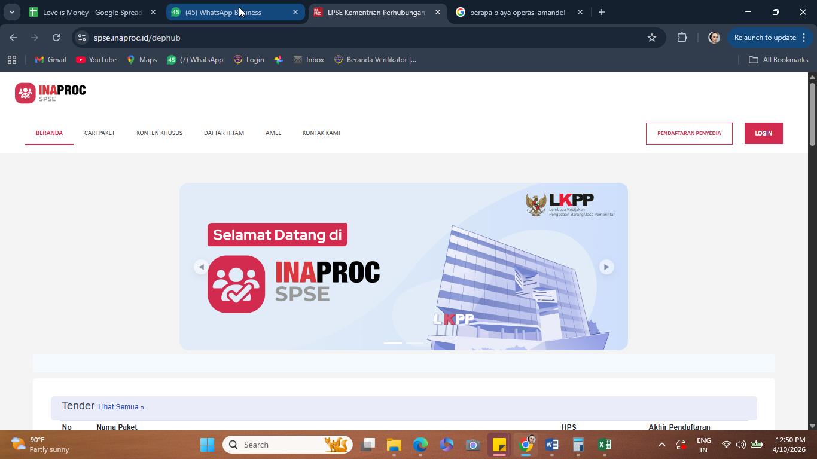Go back with the browser back arrow
The height and width of the screenshot is (459, 817).
point(13,38)
